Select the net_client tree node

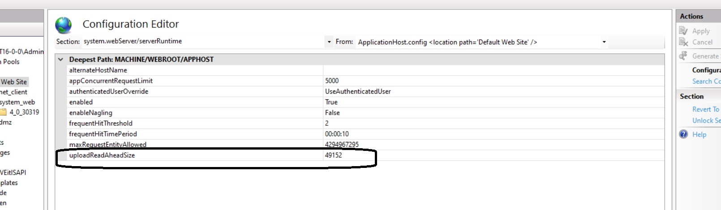pos(14,92)
